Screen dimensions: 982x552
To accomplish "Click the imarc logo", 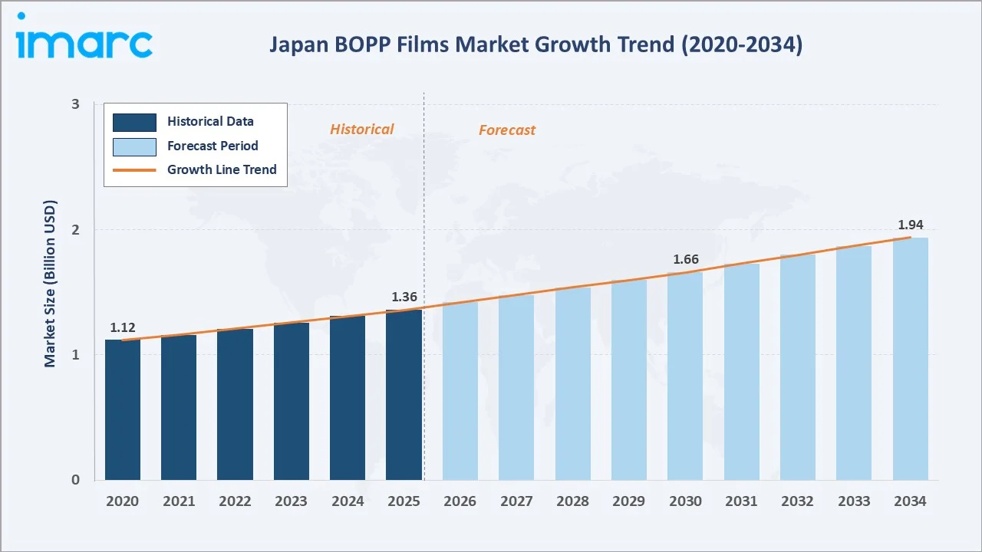I will coord(84,36).
